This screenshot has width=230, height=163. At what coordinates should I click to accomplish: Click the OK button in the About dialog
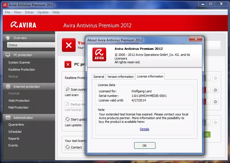click(x=145, y=145)
